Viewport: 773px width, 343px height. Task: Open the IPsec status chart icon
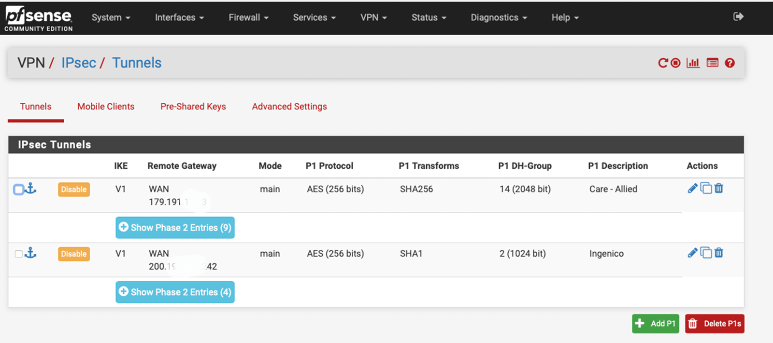(693, 63)
